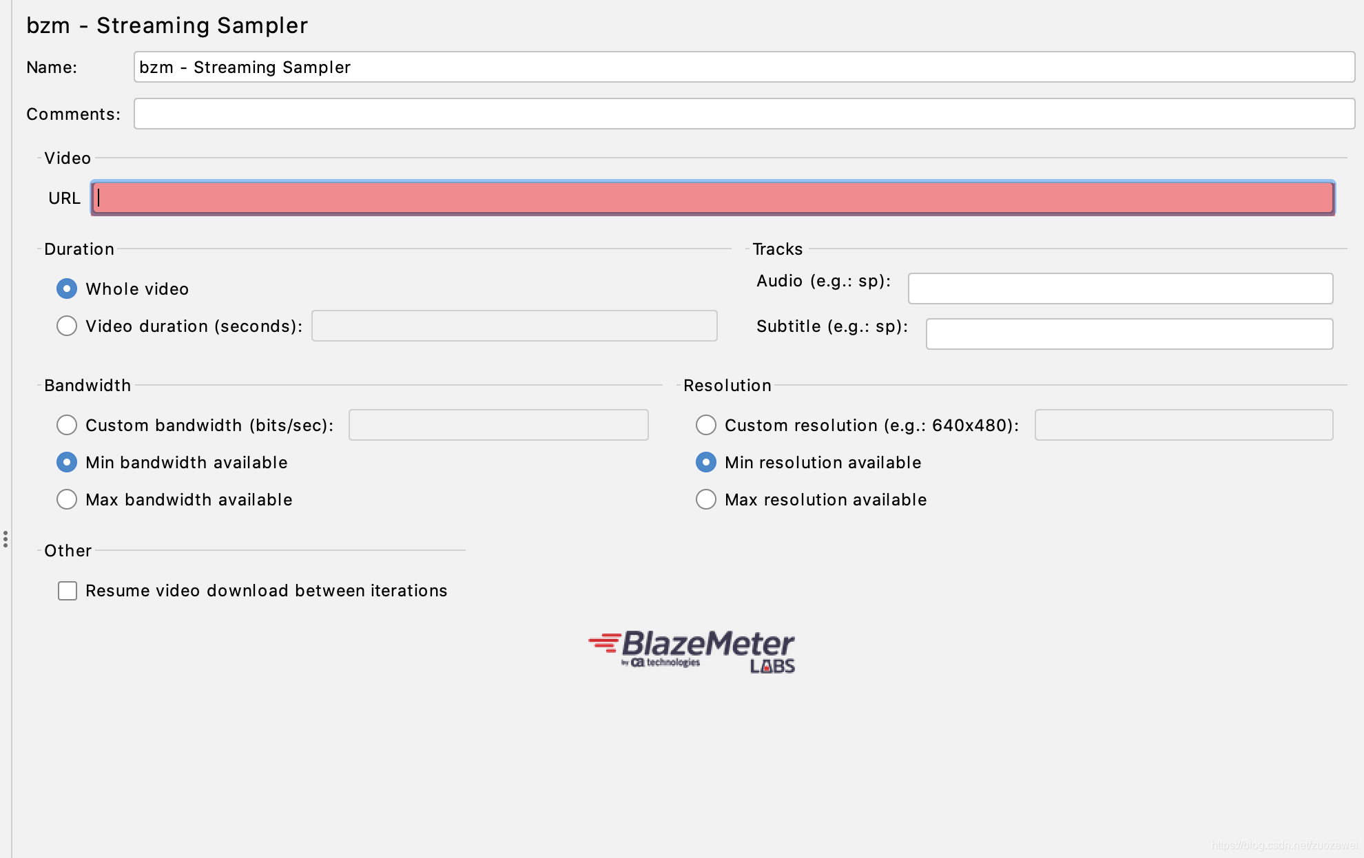Click the Subtitle track field

pyautogui.click(x=1128, y=333)
